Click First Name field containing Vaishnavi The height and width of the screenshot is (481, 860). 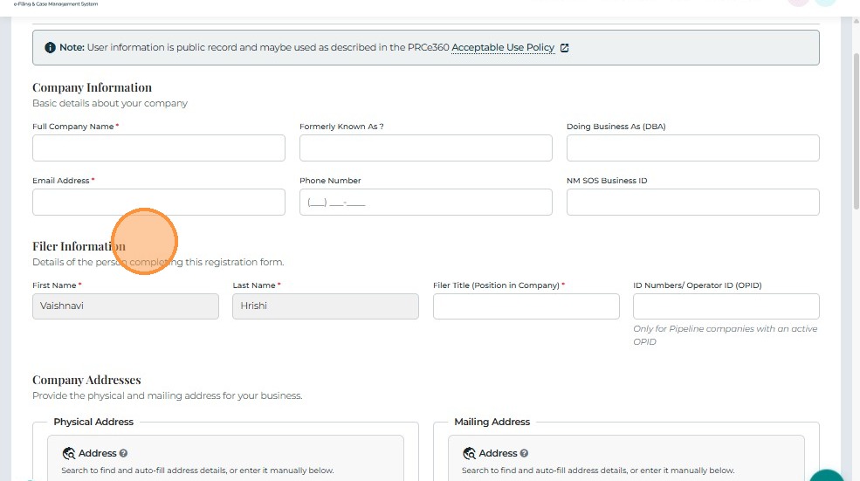pyautogui.click(x=126, y=306)
